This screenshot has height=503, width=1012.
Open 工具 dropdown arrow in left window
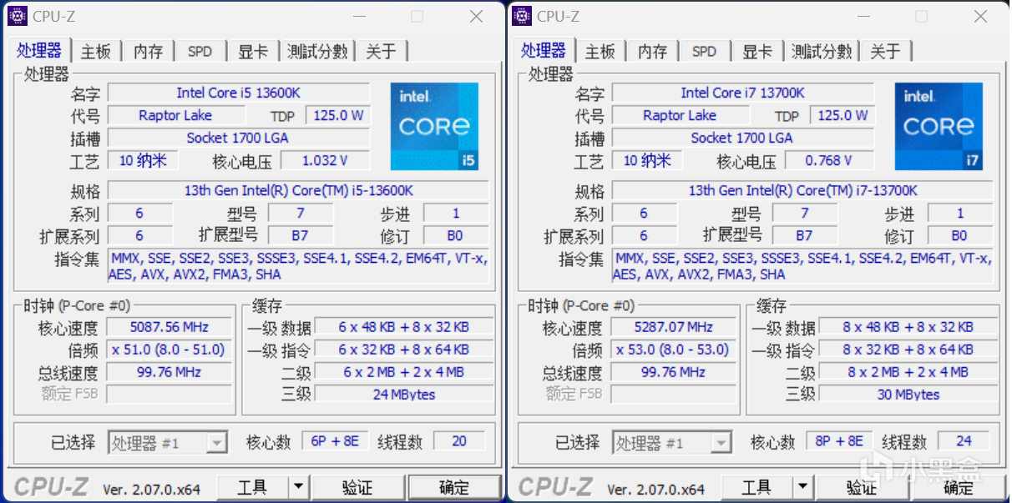(298, 487)
